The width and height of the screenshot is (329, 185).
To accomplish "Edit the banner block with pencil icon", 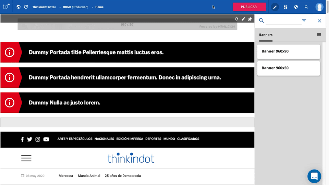I will (243, 19).
